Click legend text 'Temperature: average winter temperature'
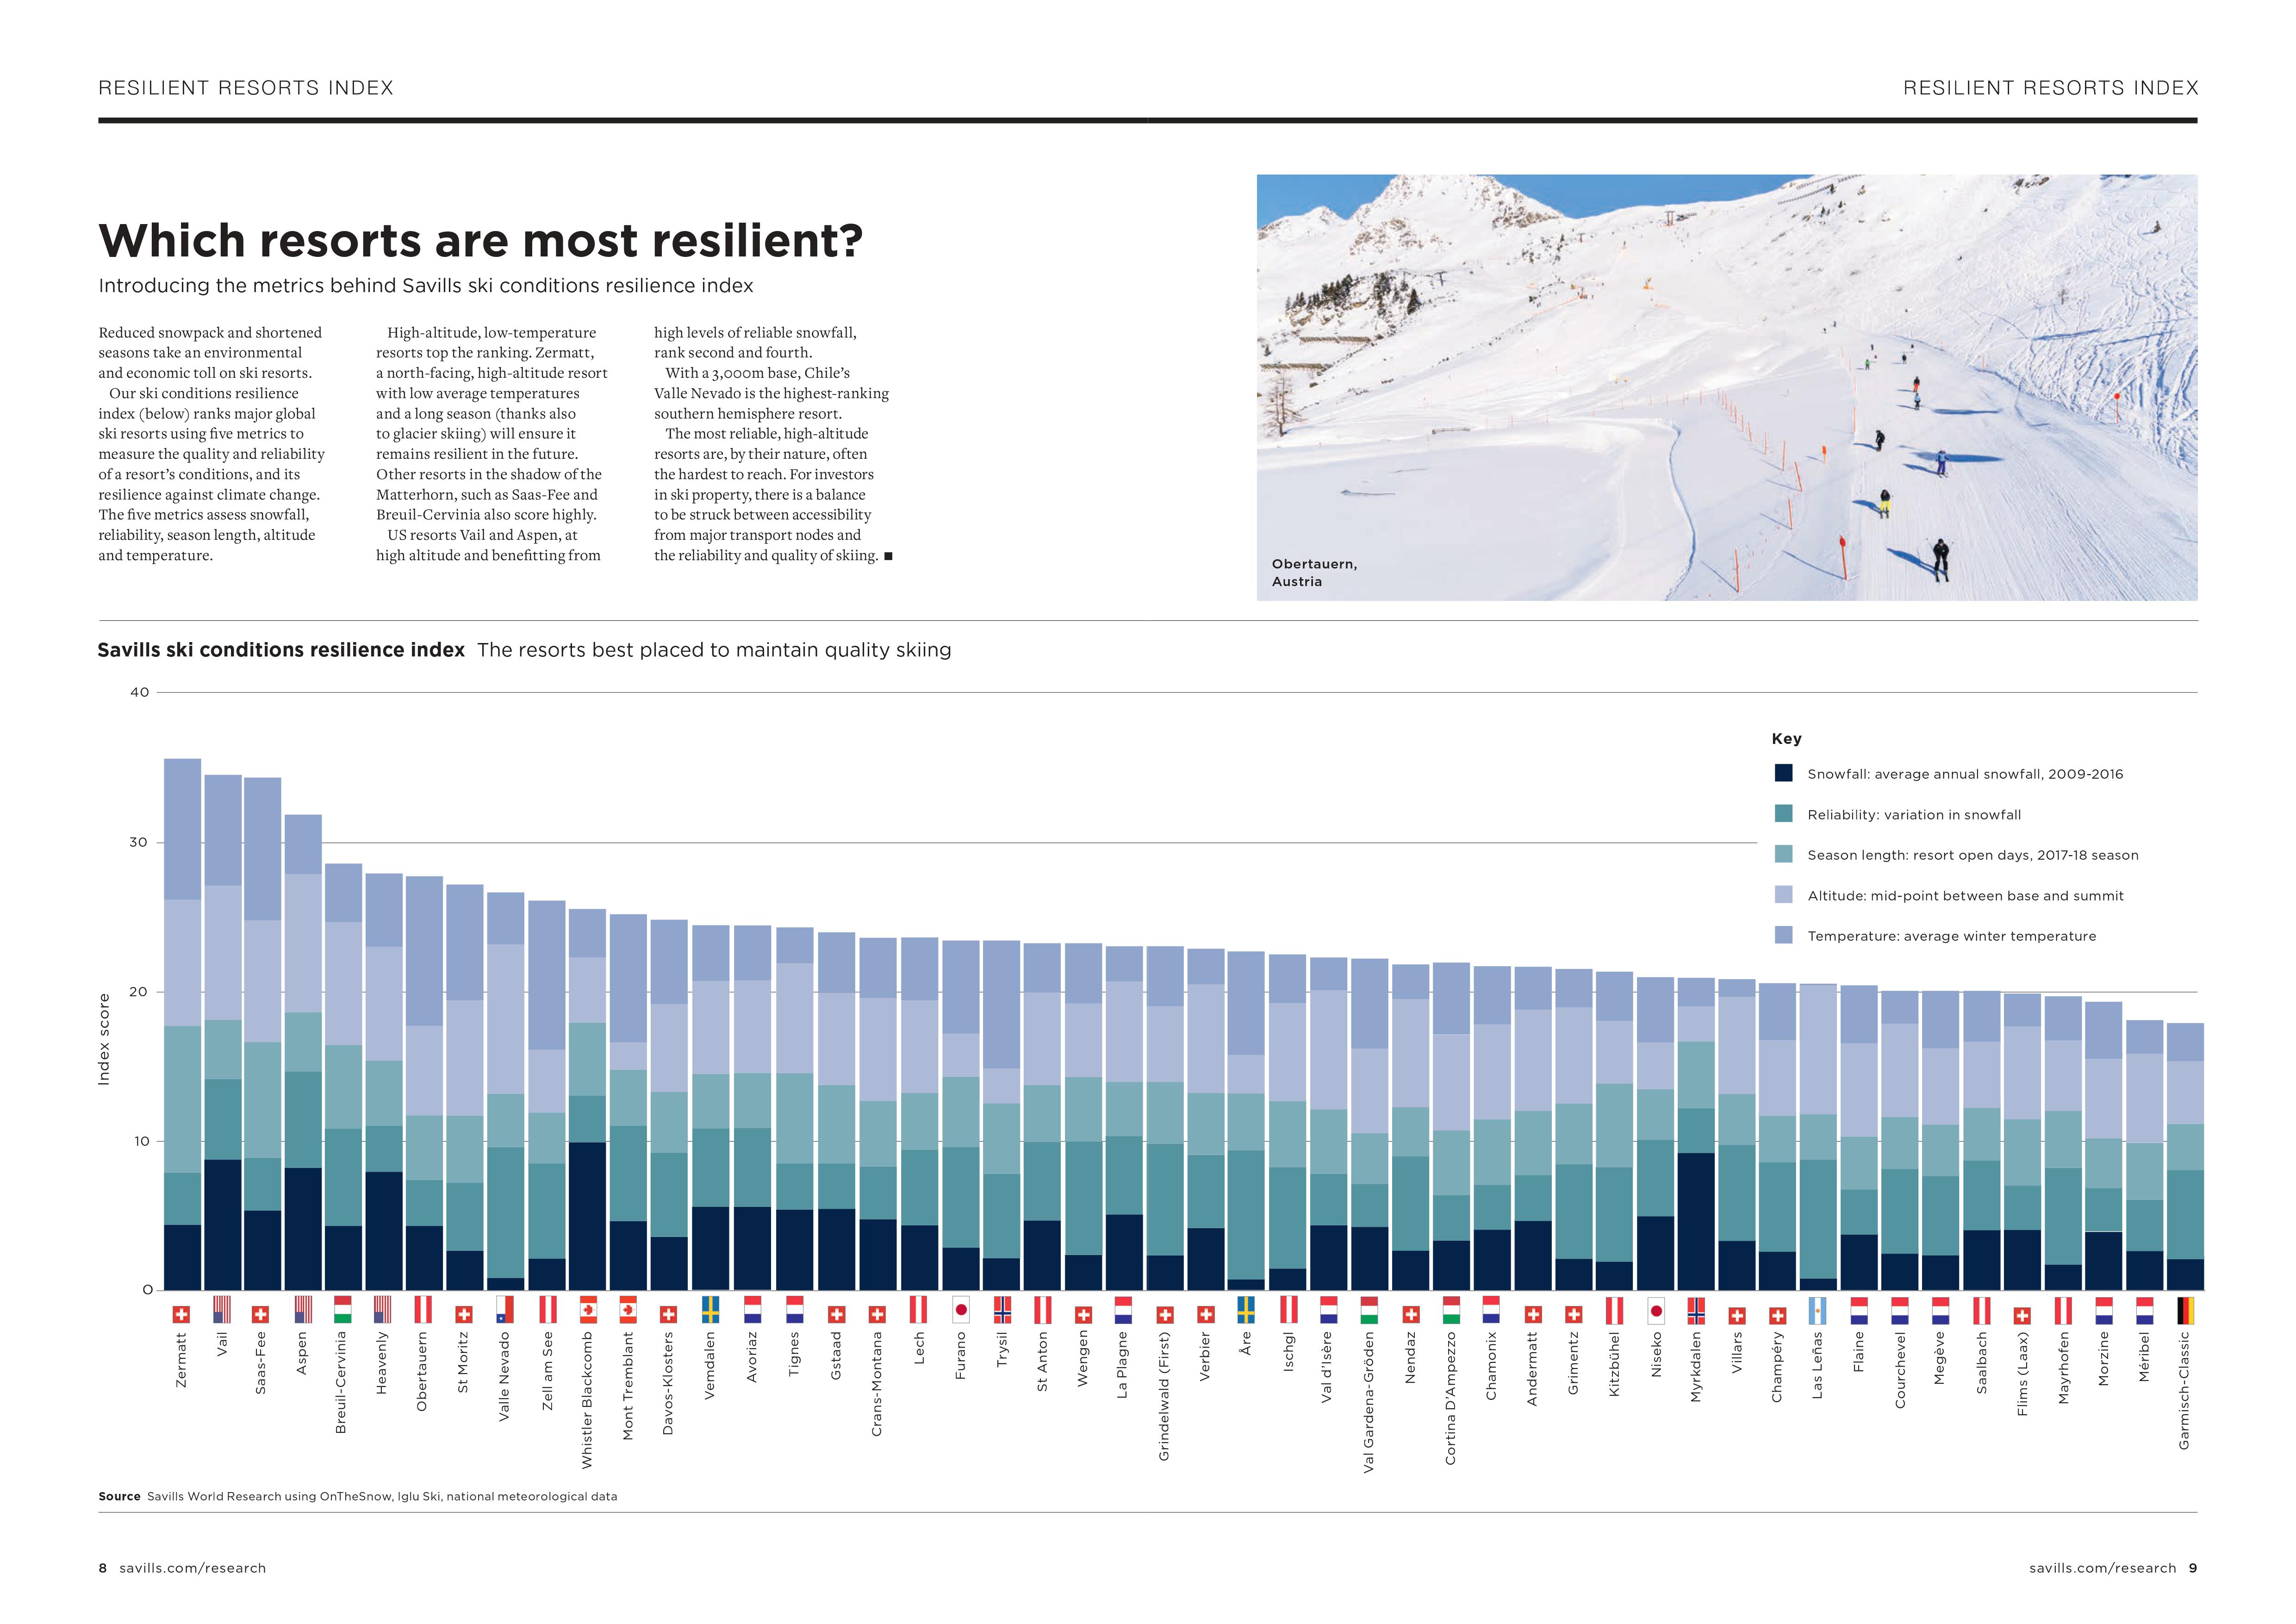 (1952, 936)
